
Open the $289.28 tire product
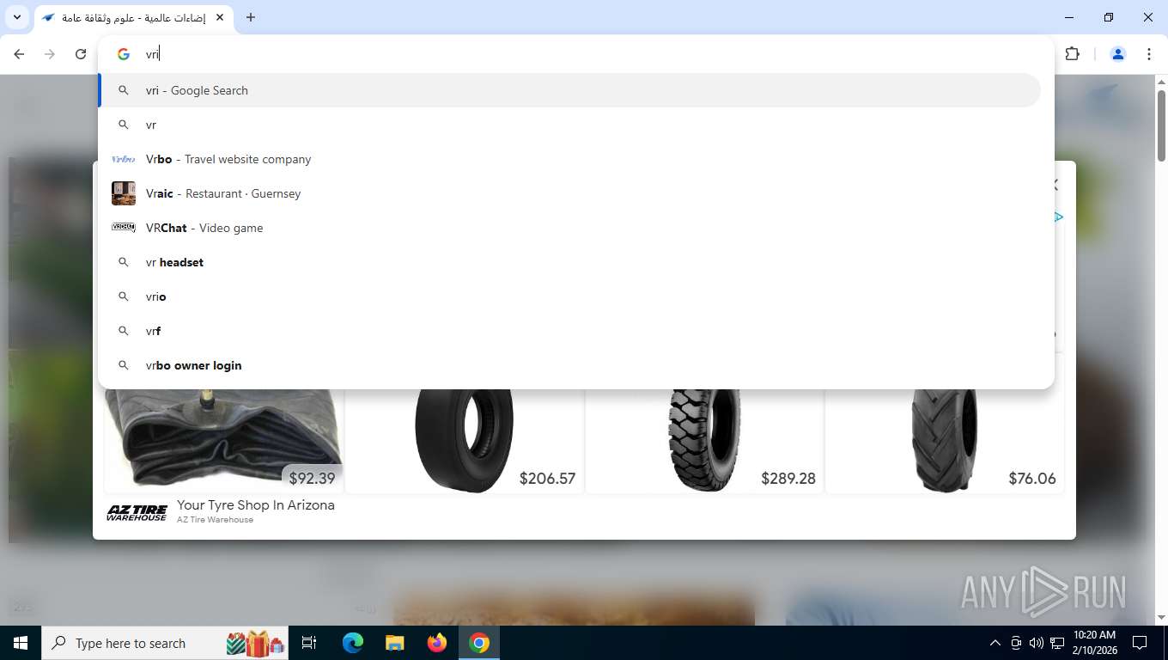tap(704, 439)
